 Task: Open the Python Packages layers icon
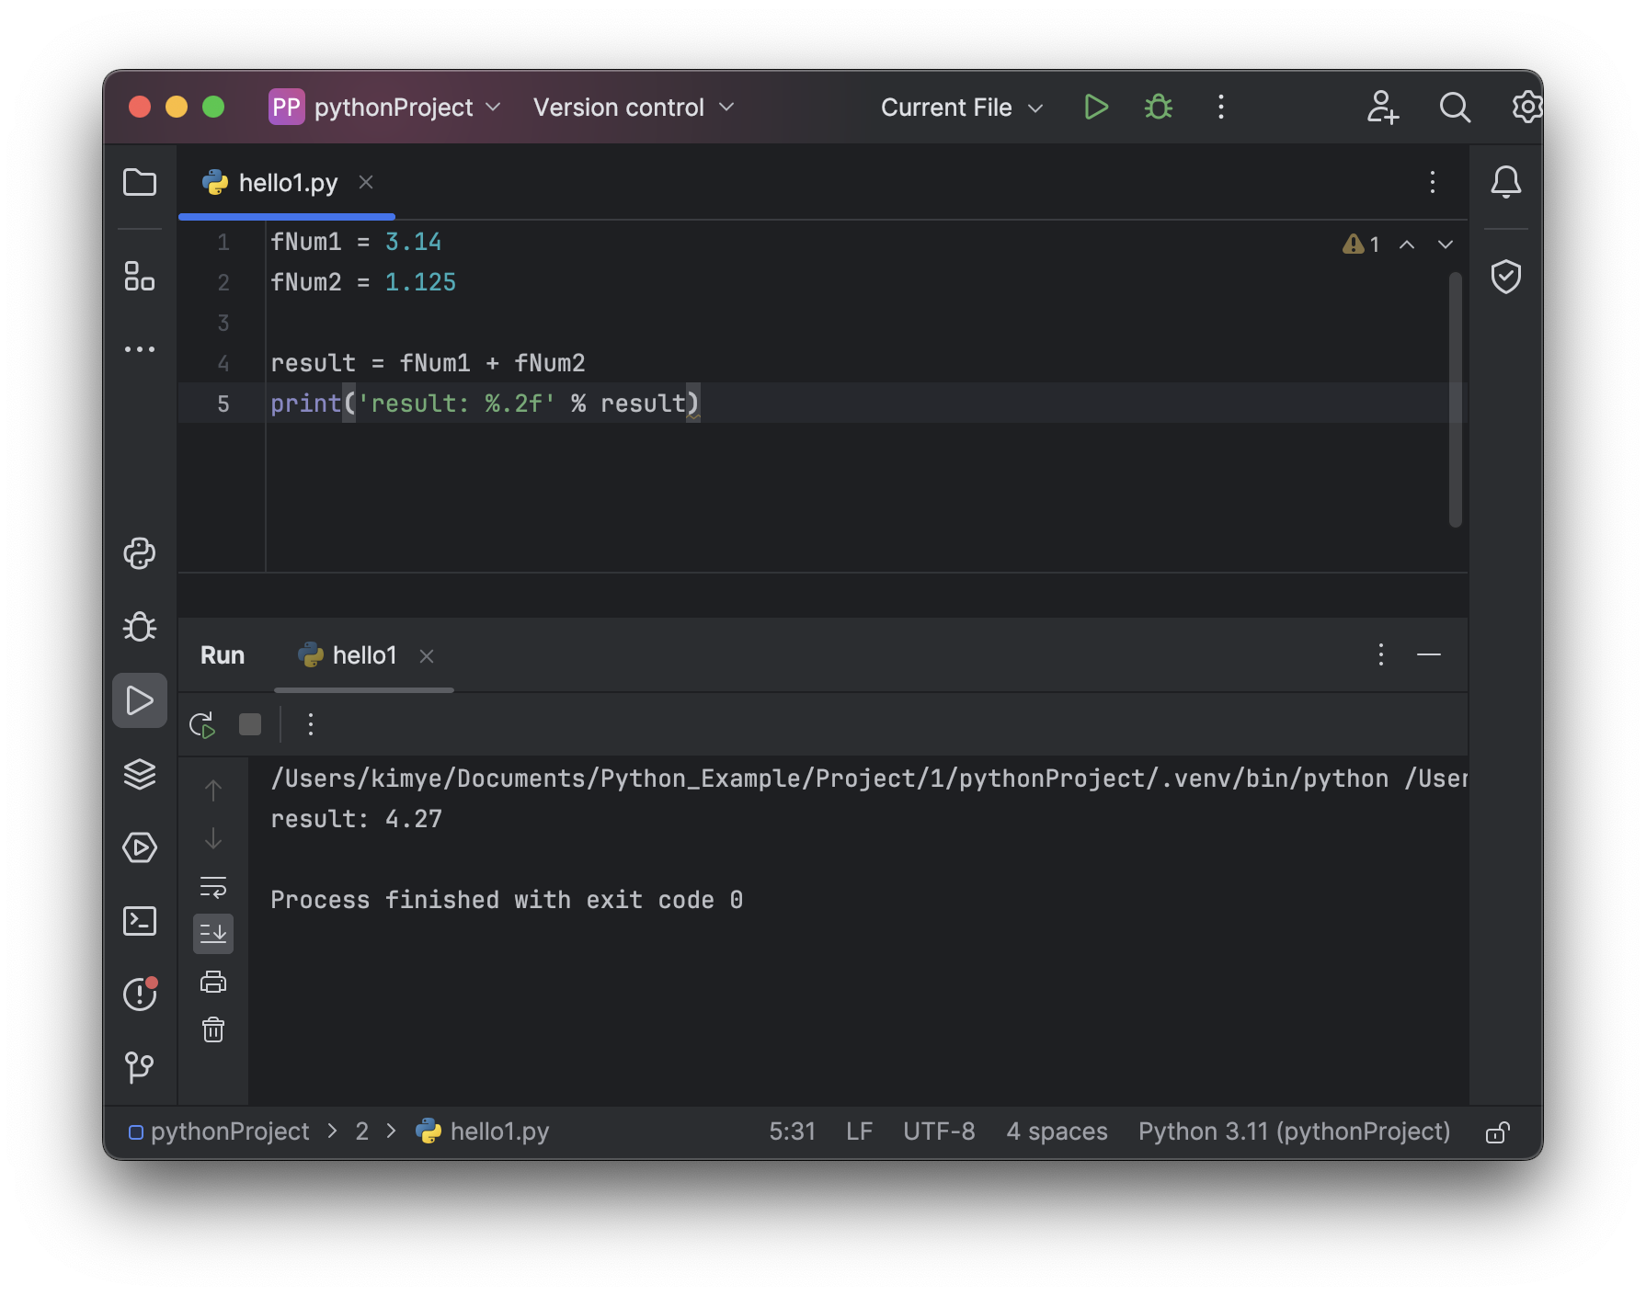(x=140, y=774)
